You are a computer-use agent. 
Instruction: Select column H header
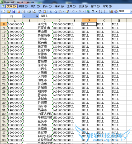coord(119,20)
